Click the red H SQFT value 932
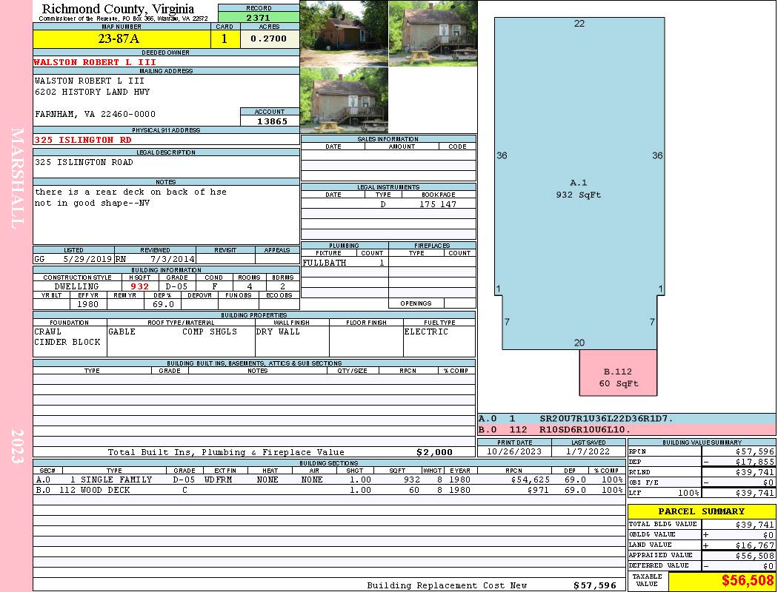Screen dimensions: 778x592 pos(139,286)
